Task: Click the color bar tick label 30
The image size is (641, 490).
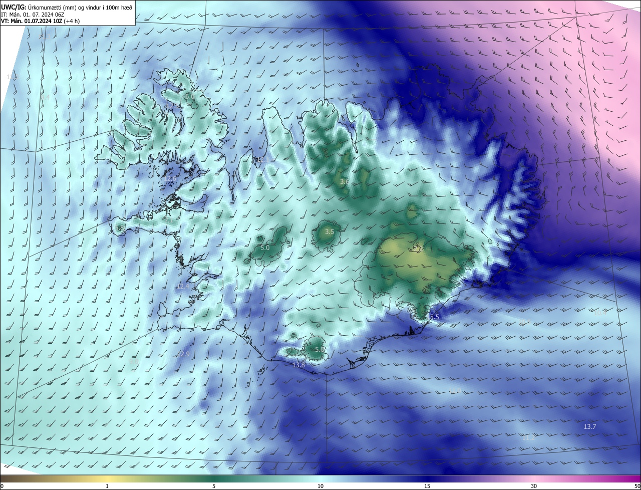Action: (x=534, y=486)
